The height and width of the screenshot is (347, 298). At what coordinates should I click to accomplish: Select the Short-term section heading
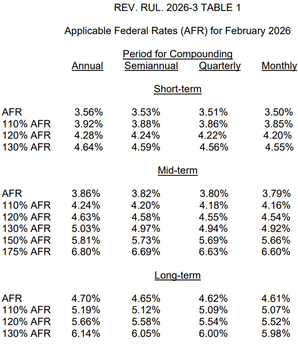click(x=177, y=89)
